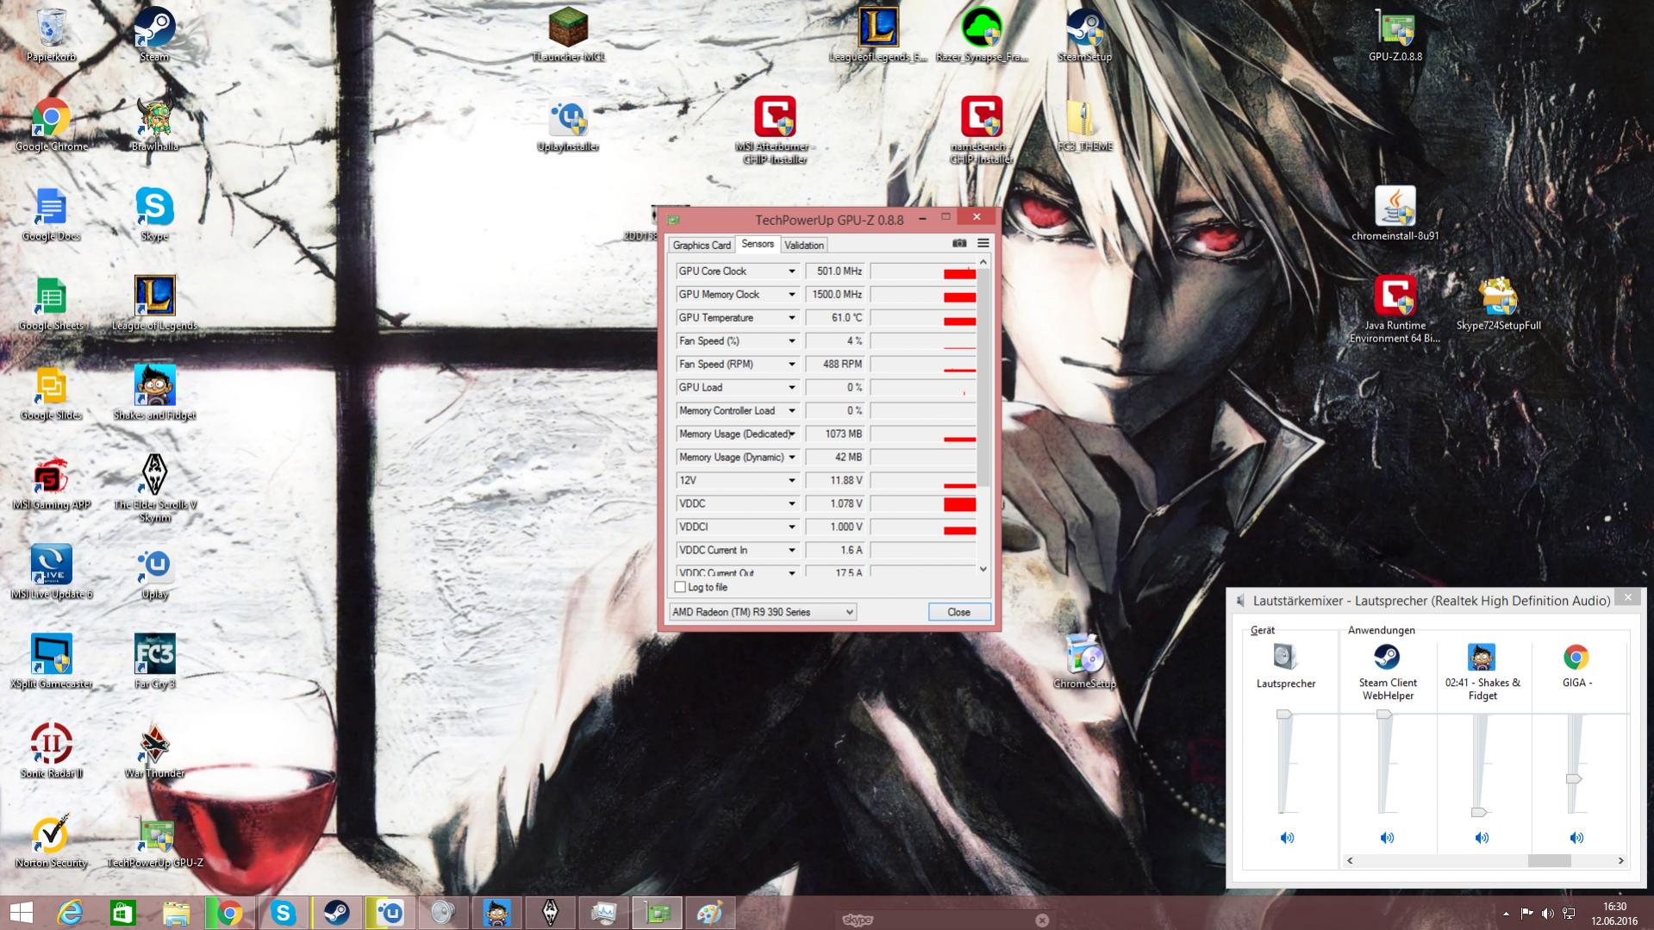Viewport: 1654px width, 930px height.
Task: Open XSplit Gamecaster desktop icon
Action: point(52,662)
